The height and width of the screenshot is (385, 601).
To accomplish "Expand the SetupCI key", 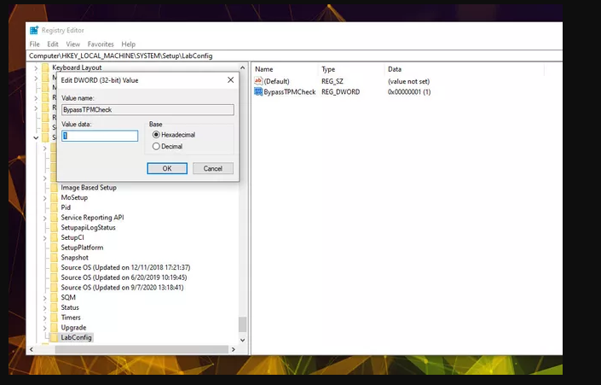I will coord(45,238).
